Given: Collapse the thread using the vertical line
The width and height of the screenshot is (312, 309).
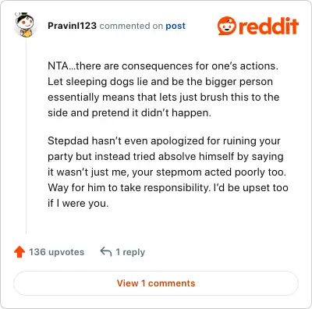Looking at the screenshot, I should (26, 135).
